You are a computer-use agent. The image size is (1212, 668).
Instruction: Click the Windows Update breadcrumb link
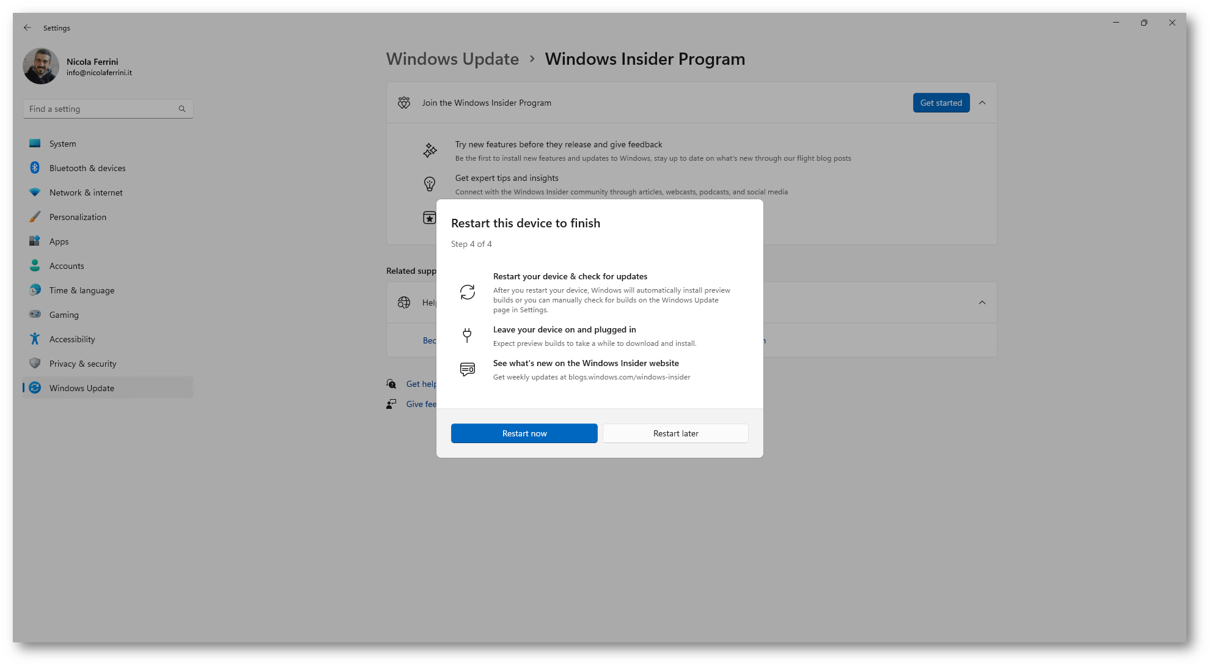pos(452,59)
